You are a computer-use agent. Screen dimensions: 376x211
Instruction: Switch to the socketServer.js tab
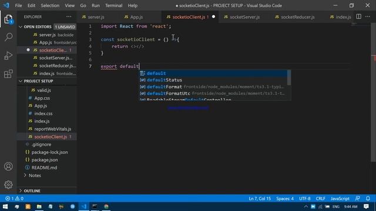coord(244,17)
